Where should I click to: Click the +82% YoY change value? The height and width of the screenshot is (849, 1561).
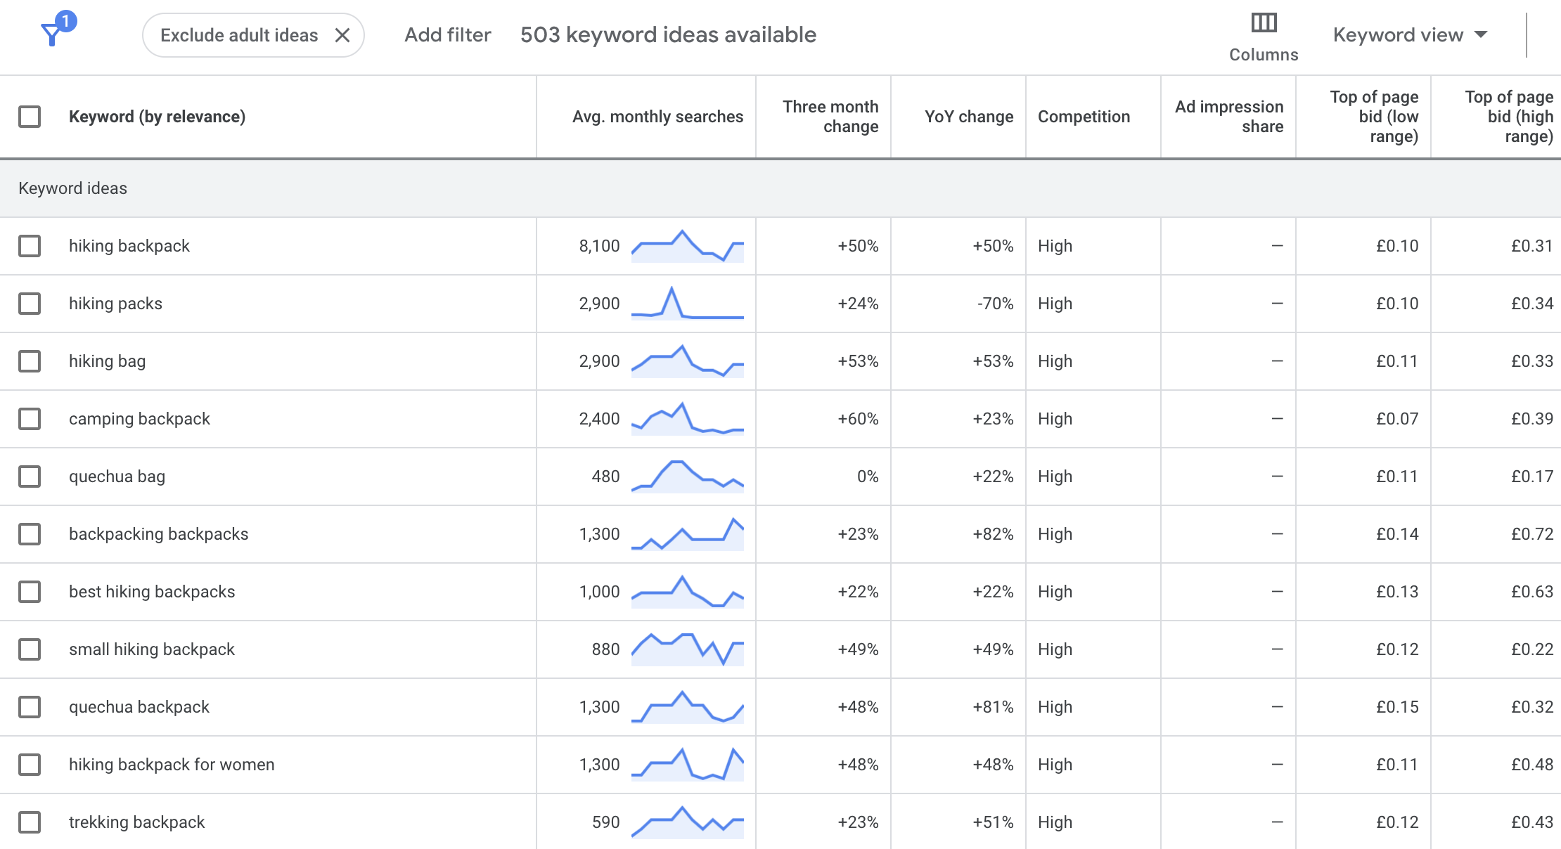click(993, 534)
